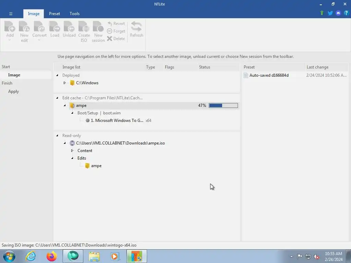This screenshot has height=263, width=351.
Task: Click the muted volume tray icon
Action: pyautogui.click(x=316, y=256)
